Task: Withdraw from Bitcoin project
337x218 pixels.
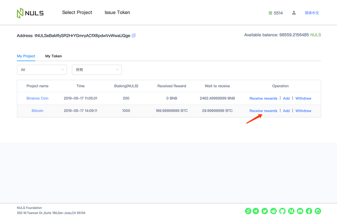Action: 303,111
